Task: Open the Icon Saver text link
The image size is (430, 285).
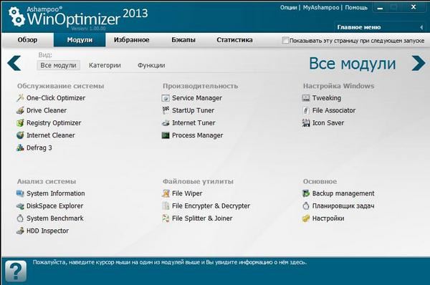Action: pyautogui.click(x=328, y=122)
